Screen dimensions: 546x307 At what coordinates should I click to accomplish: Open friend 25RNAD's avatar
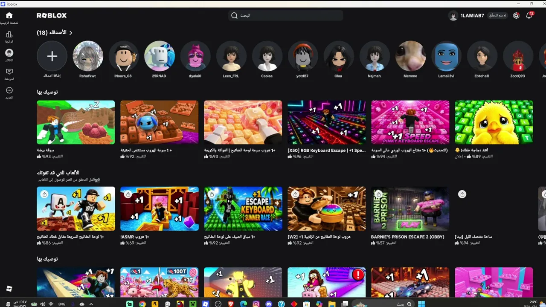pos(160,56)
